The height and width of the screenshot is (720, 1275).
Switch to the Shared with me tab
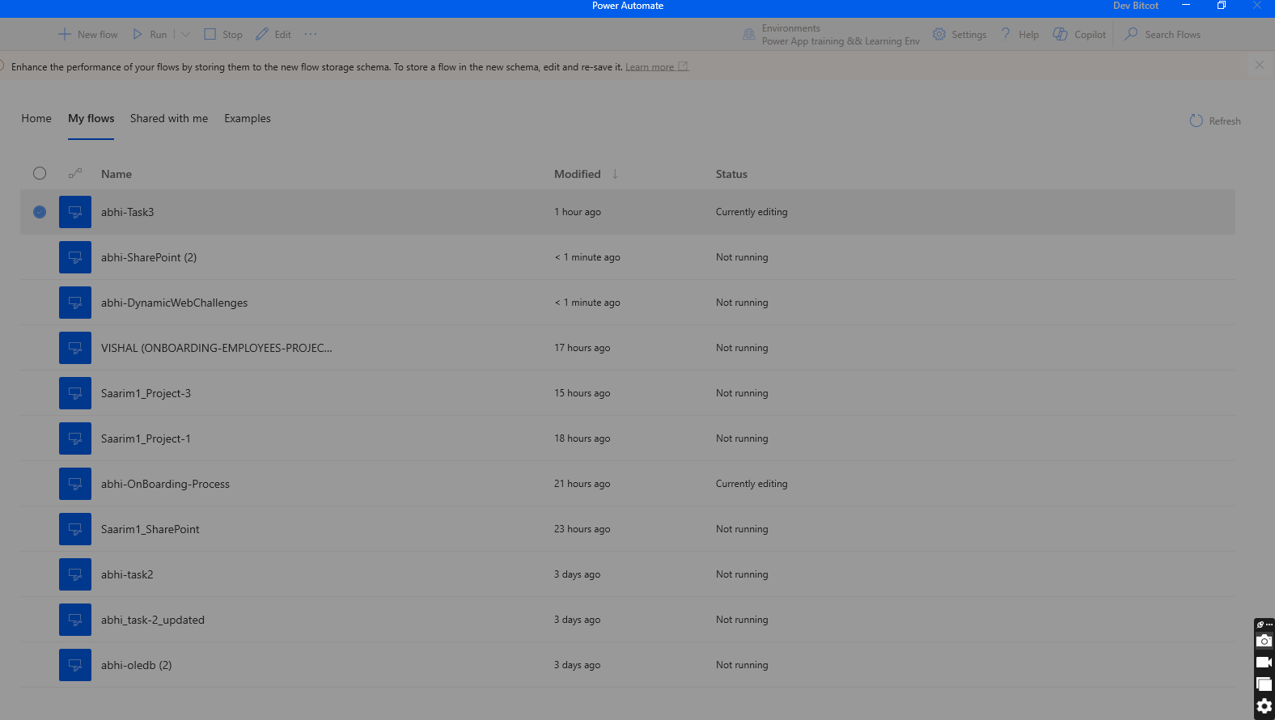point(169,118)
